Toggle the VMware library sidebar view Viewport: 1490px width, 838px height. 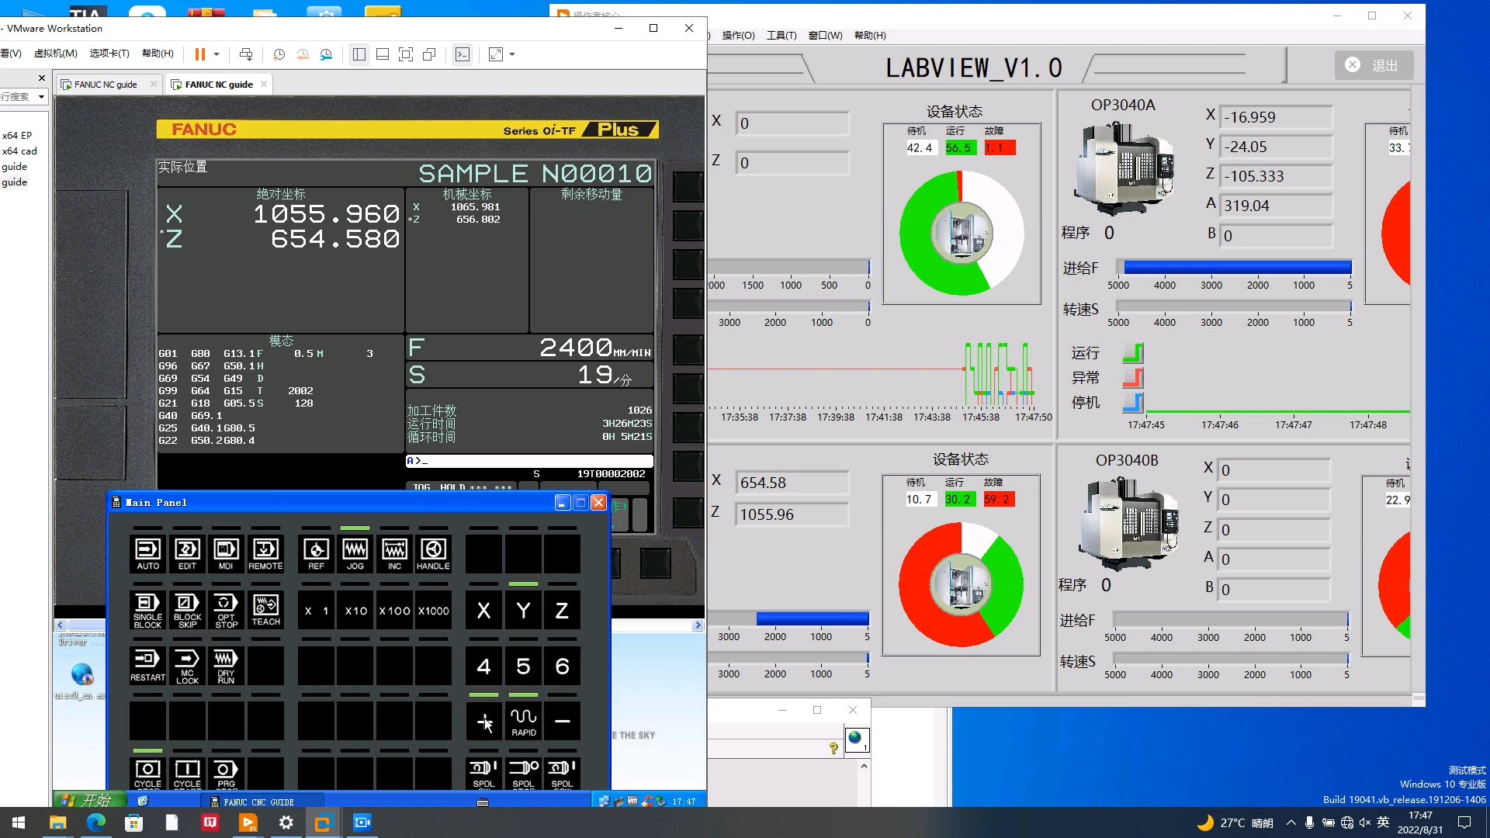359,54
